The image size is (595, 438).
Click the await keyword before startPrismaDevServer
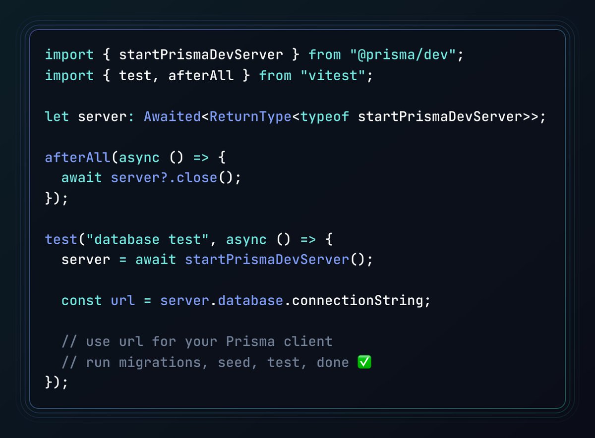pyautogui.click(x=156, y=259)
